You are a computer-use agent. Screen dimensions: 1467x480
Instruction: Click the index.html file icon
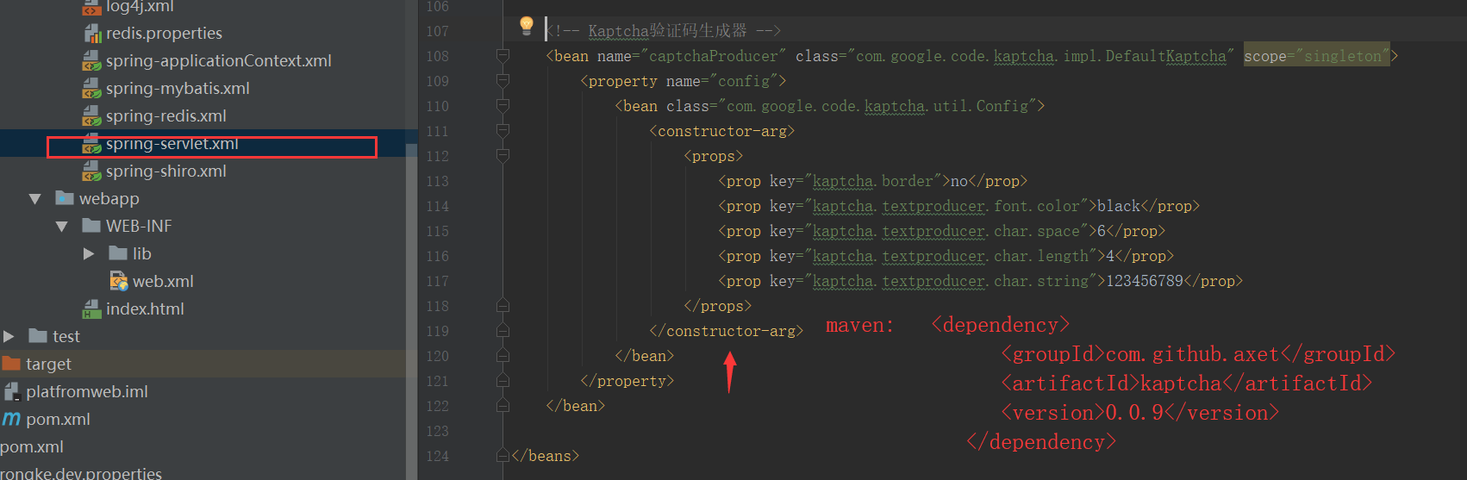click(91, 309)
